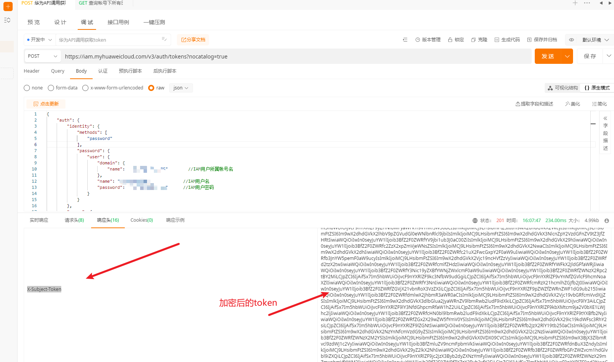Open the json format dropdown
The width and height of the screenshot is (614, 362).
click(x=181, y=88)
